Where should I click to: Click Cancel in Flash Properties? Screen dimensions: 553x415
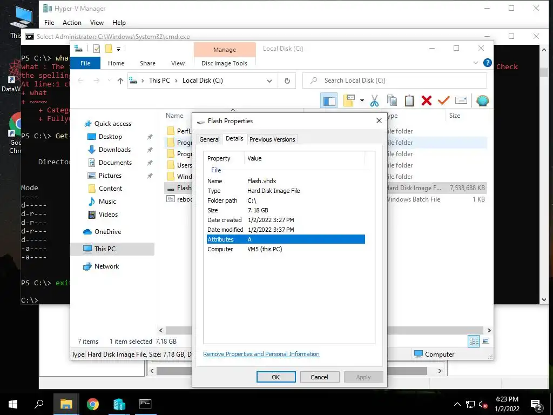pyautogui.click(x=319, y=377)
